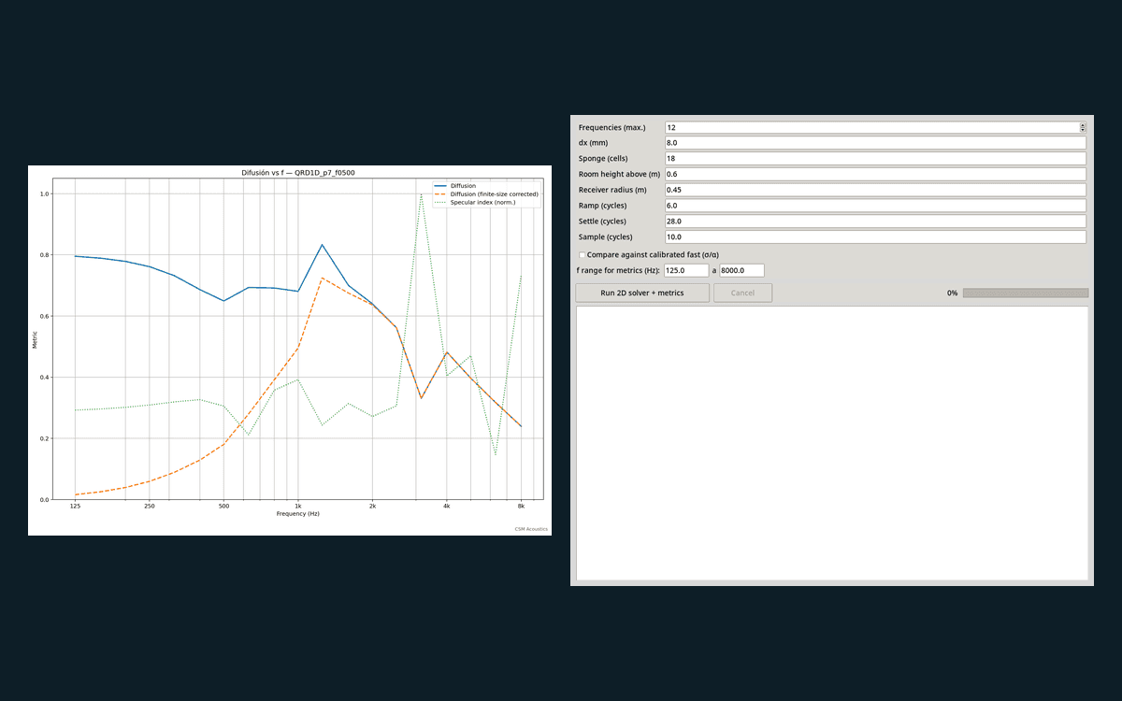Click the Cancel button
Screen dimensions: 1122x701
(742, 293)
